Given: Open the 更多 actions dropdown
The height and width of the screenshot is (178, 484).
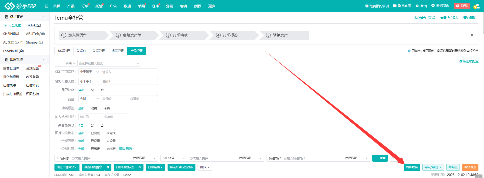Looking at the screenshot, I should 205,167.
